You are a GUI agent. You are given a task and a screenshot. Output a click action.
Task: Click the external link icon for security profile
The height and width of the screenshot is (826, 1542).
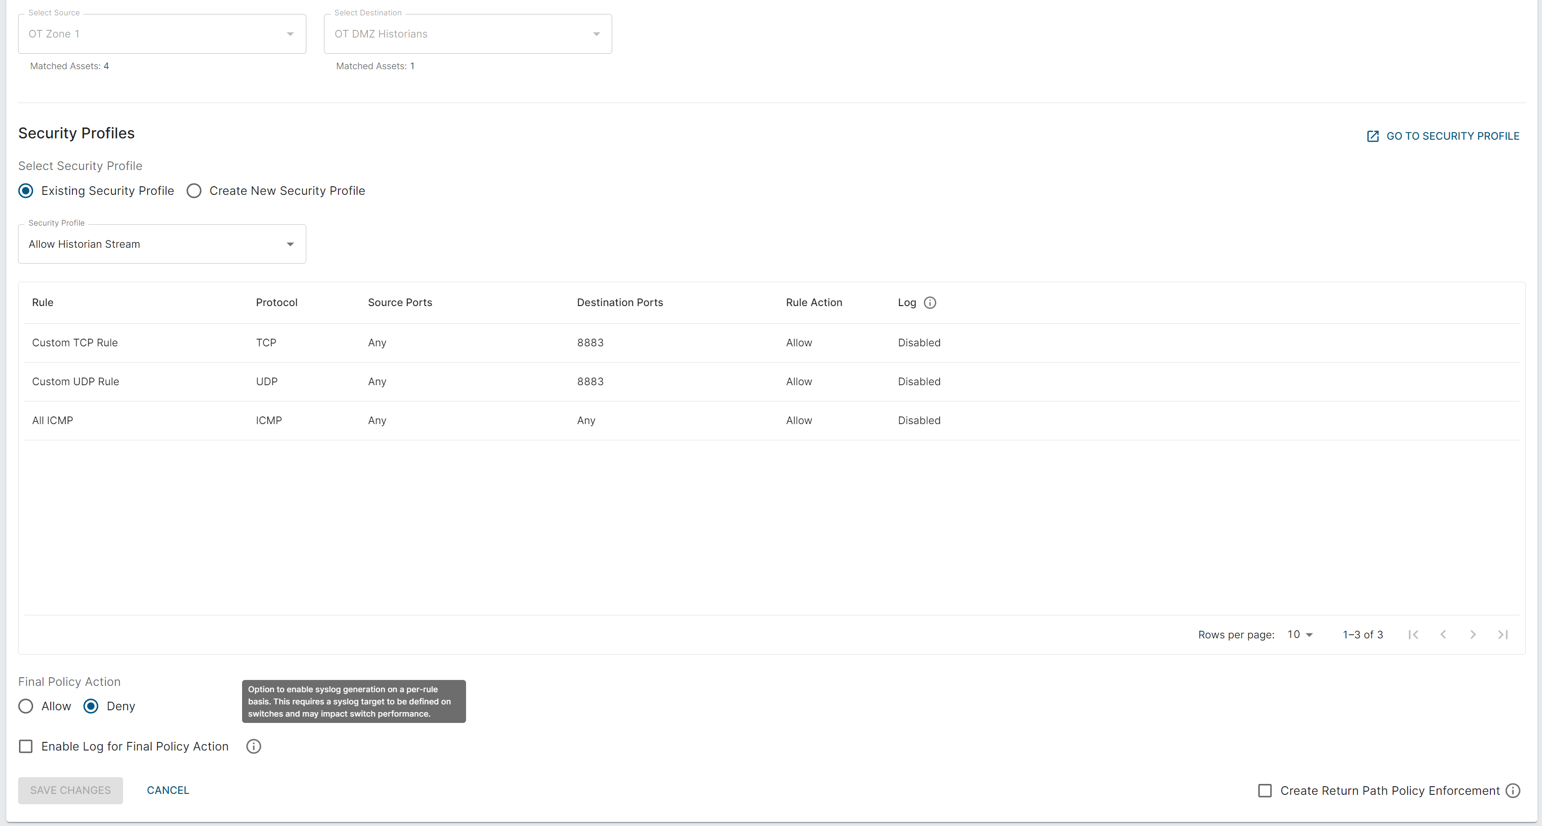(1373, 137)
